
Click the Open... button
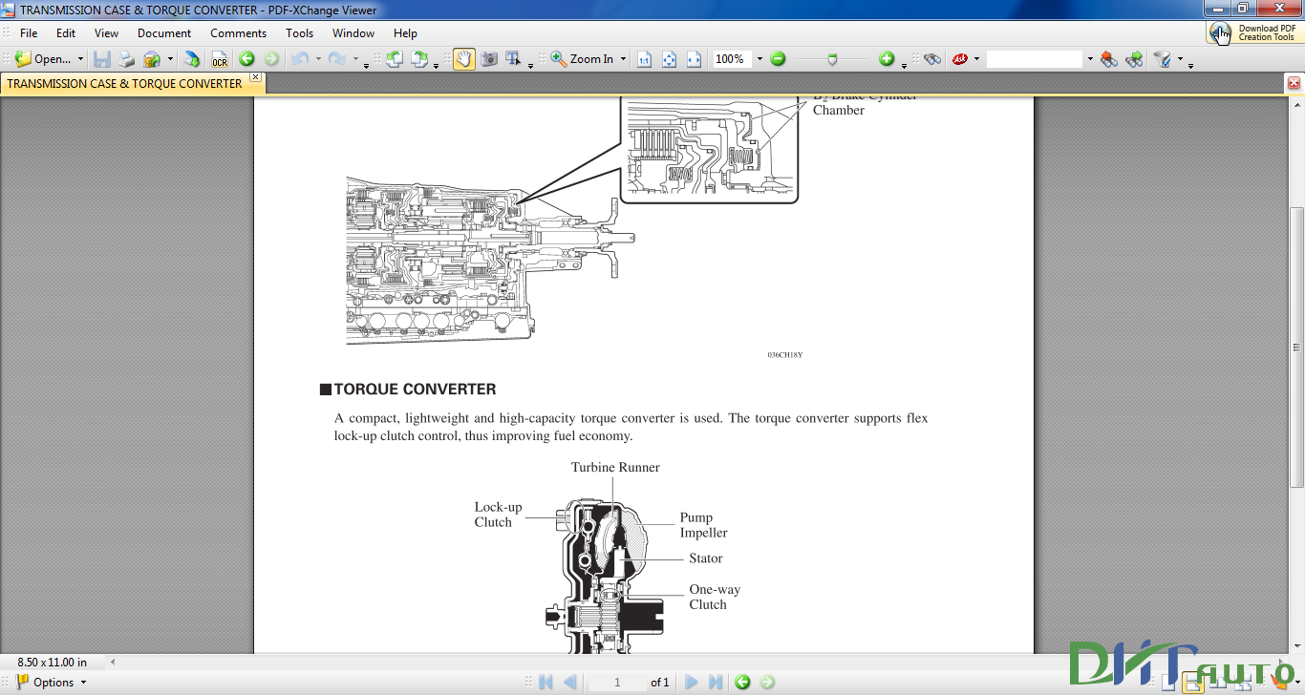tap(44, 59)
